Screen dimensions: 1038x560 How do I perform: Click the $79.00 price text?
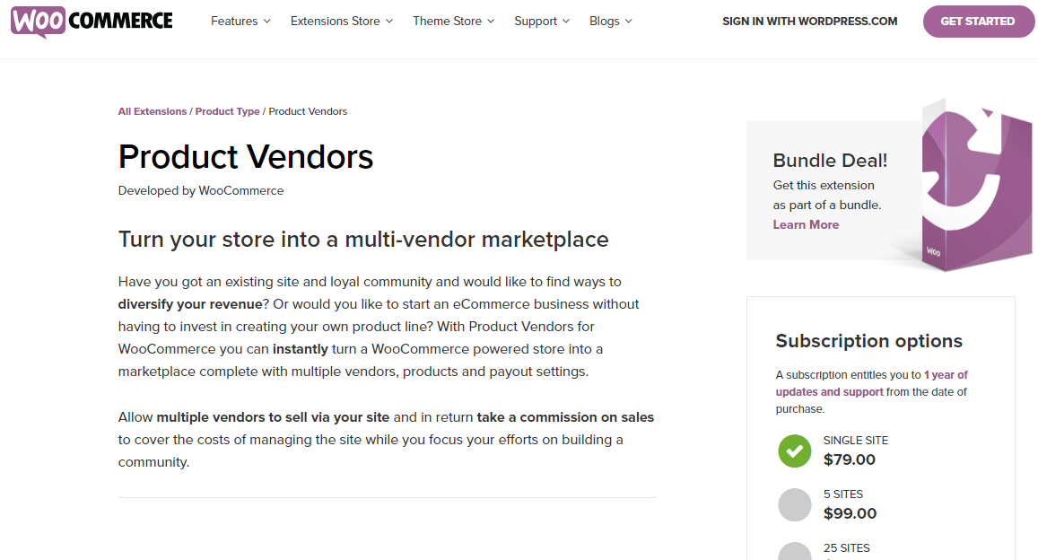[850, 459]
